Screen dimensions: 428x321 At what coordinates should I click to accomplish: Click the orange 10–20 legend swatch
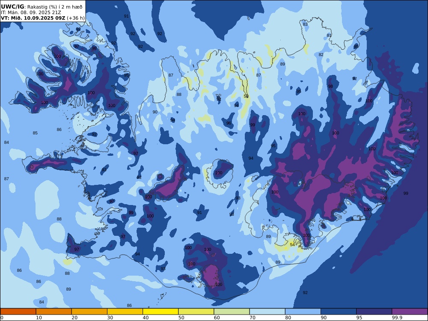[54, 312]
